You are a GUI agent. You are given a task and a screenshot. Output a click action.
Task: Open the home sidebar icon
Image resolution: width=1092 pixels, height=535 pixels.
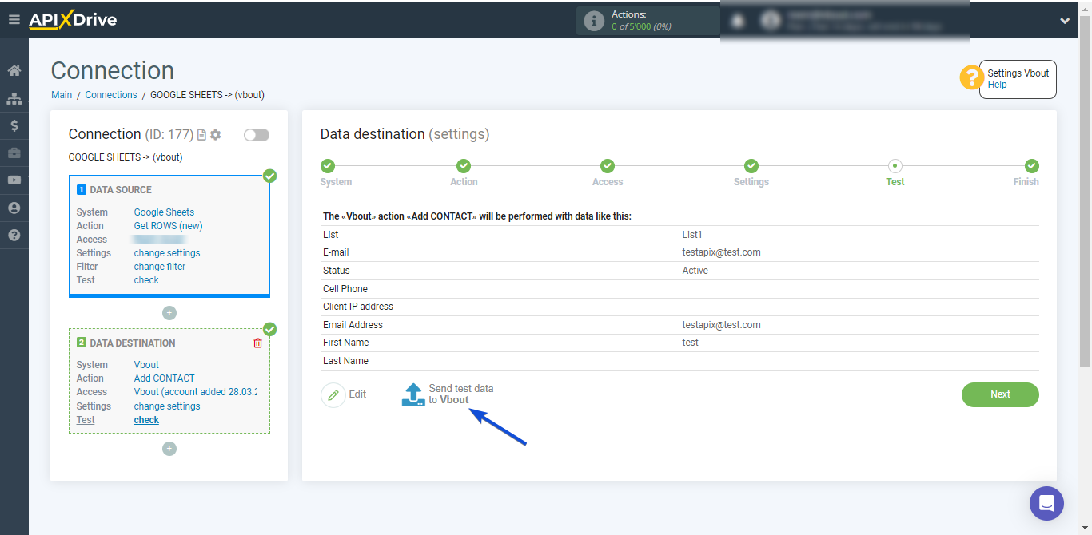pos(14,71)
